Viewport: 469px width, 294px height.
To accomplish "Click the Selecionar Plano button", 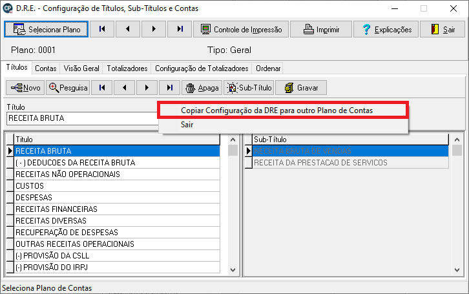I will tap(46, 29).
